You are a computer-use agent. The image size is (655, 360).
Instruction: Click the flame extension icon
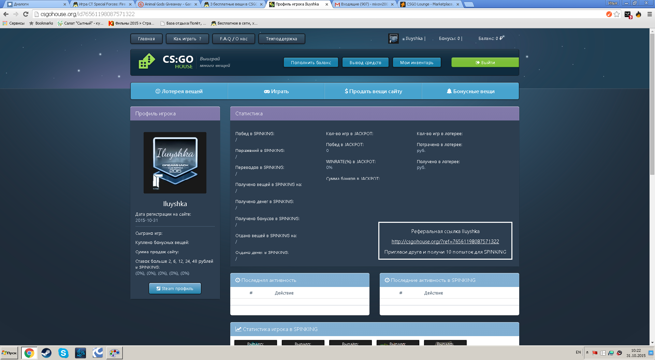point(639,14)
